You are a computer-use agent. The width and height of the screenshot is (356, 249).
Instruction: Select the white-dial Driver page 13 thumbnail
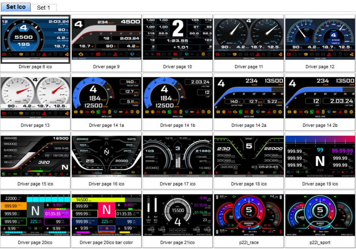coord(35,97)
